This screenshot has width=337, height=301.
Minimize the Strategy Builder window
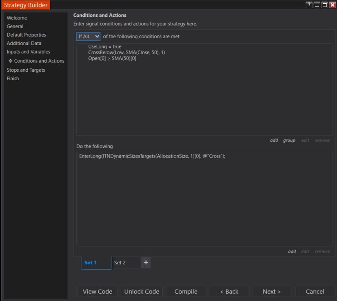[317, 4]
